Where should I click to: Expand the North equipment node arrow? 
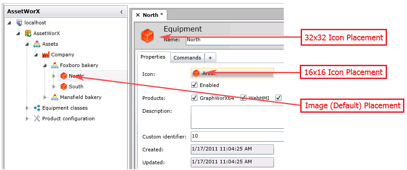[54, 76]
